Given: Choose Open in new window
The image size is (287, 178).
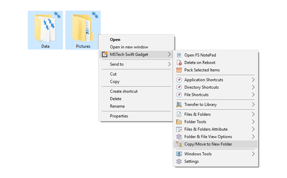Looking at the screenshot, I should tap(129, 47).
